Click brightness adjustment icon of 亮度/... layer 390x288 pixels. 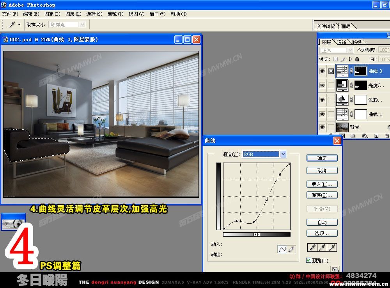click(x=342, y=85)
